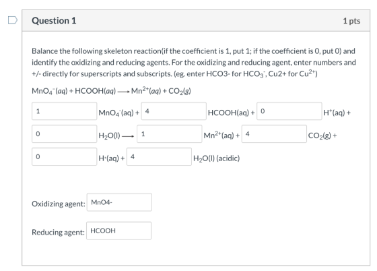Click the CO2(g) coefficient input
The image size is (377, 271).
click(x=274, y=134)
